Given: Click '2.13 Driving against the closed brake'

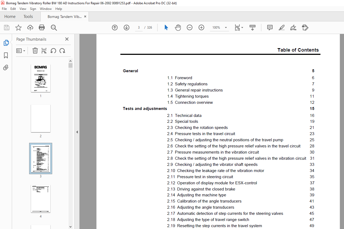Looking at the screenshot, I should [201, 189].
